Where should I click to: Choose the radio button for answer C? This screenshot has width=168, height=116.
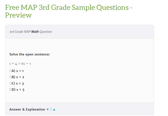point(11,83)
